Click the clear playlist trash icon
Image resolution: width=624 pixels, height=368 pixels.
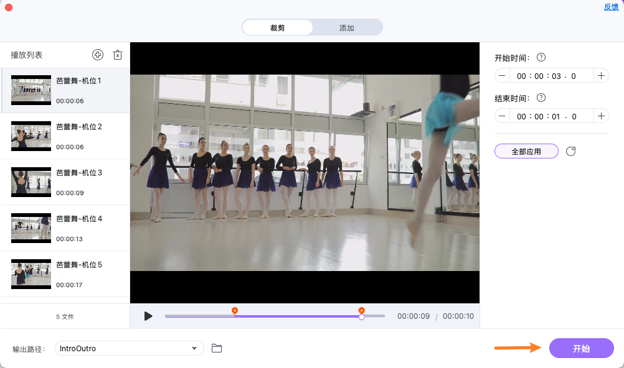(117, 55)
